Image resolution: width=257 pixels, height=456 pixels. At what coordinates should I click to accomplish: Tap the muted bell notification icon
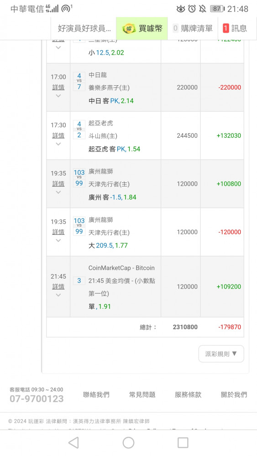[203, 9]
